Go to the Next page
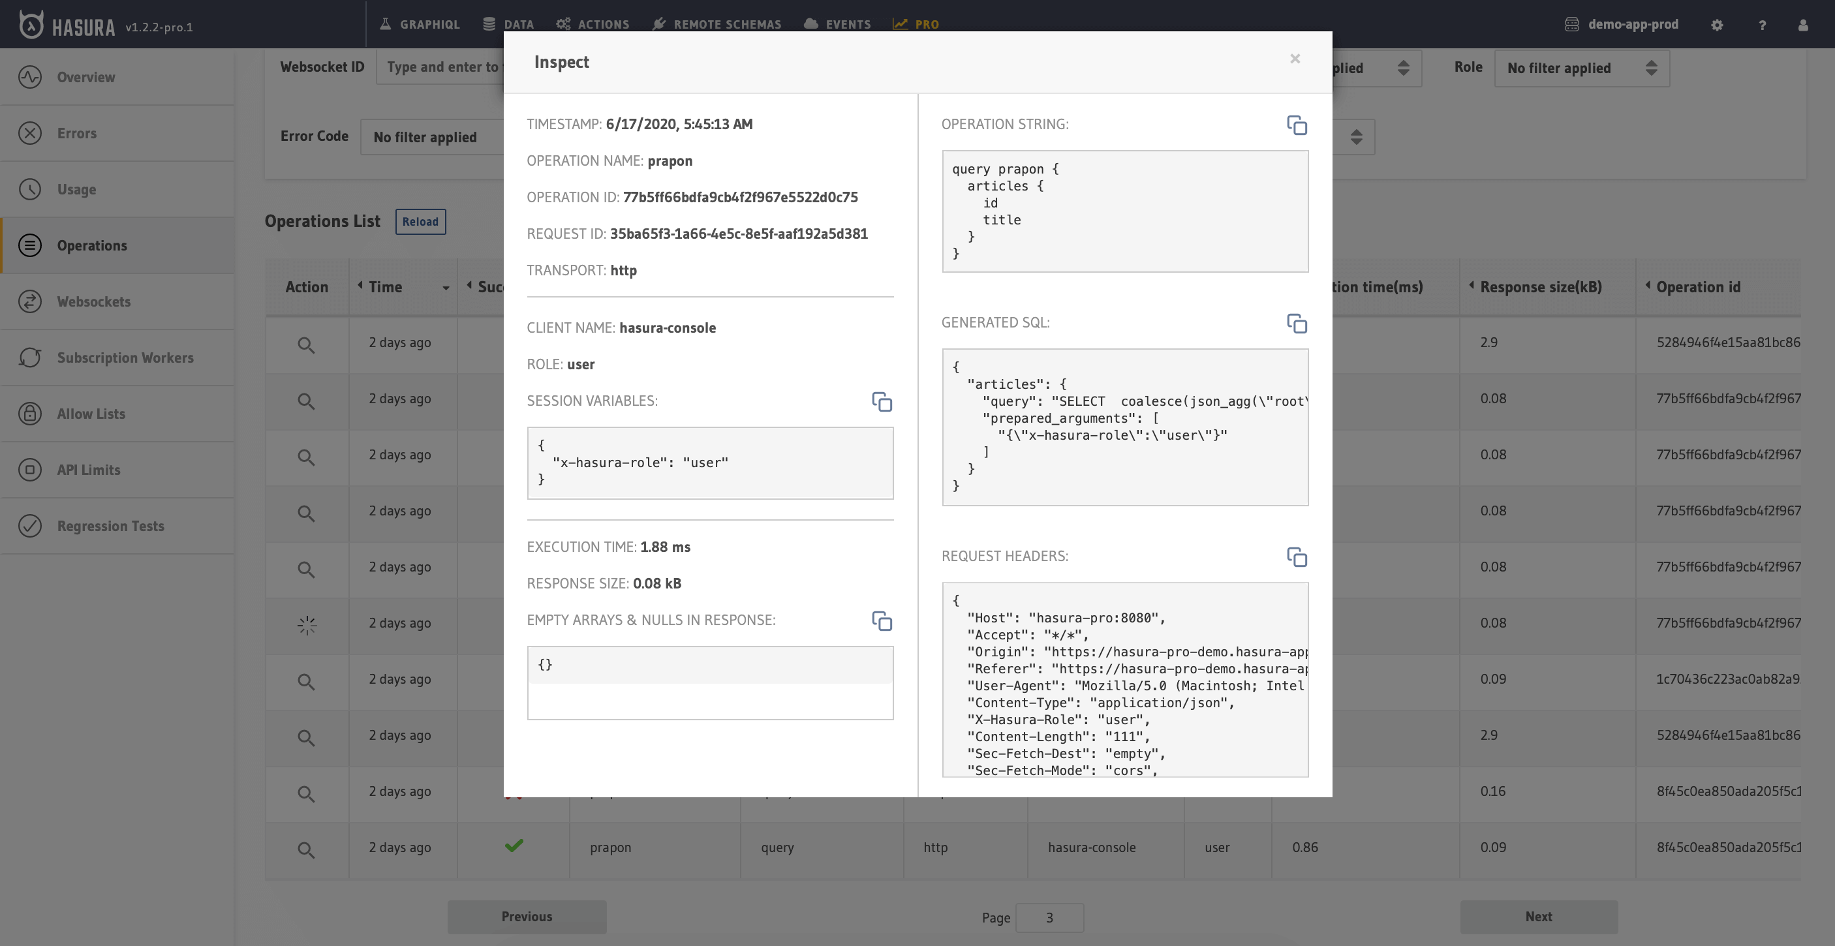This screenshot has width=1835, height=946. click(1539, 917)
